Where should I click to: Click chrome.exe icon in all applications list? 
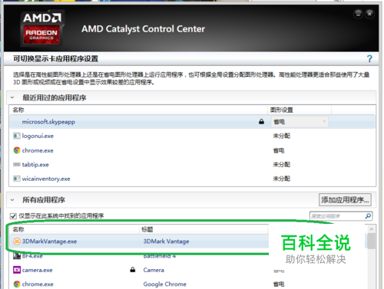click(17, 284)
